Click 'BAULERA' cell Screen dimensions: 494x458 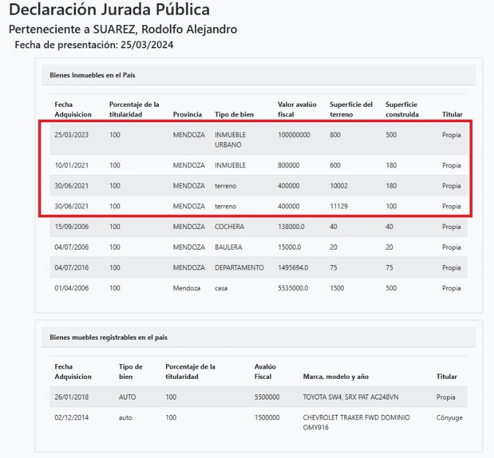[x=228, y=247]
